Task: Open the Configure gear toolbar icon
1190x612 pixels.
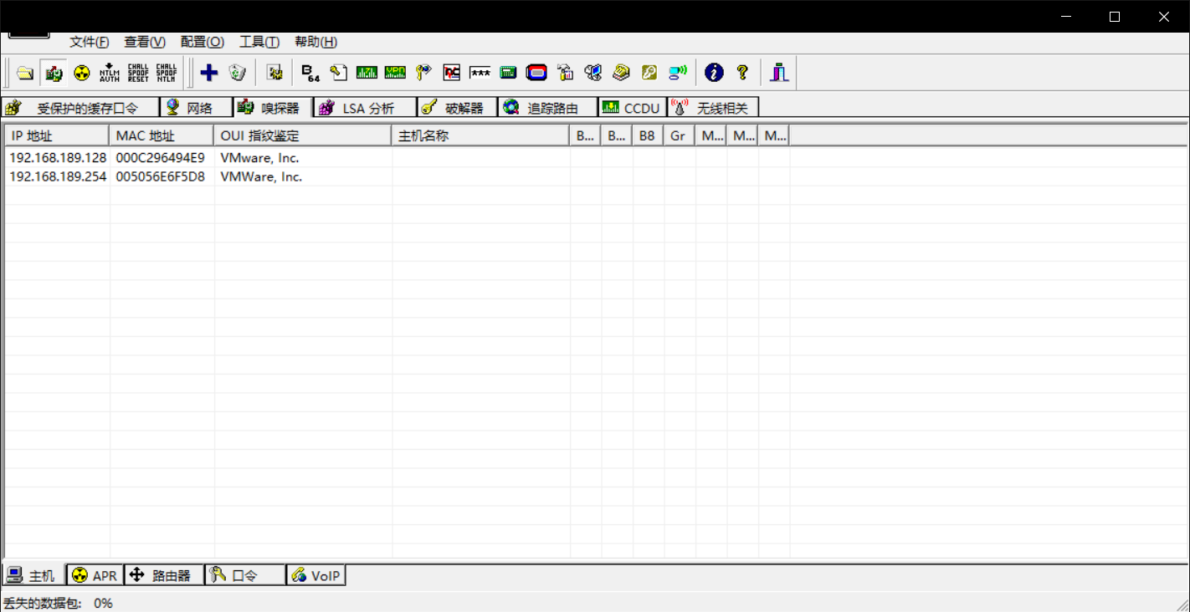Action: point(274,73)
